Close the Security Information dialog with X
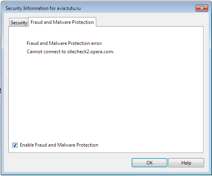Image resolution: width=212 pixels, height=176 pixels. click(202, 8)
